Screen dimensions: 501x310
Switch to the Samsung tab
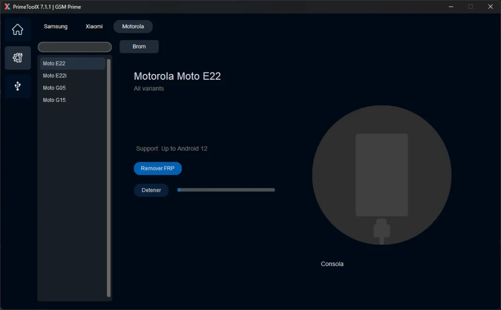coord(56,26)
